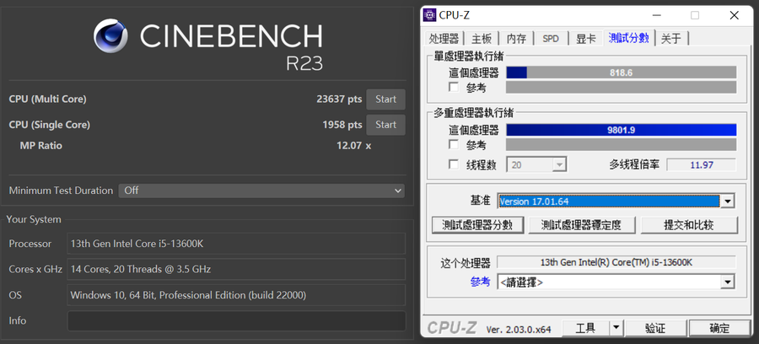Viewport: 759px width, 344px height.
Task: Click the 測試處理器分數 button
Action: [x=478, y=225]
